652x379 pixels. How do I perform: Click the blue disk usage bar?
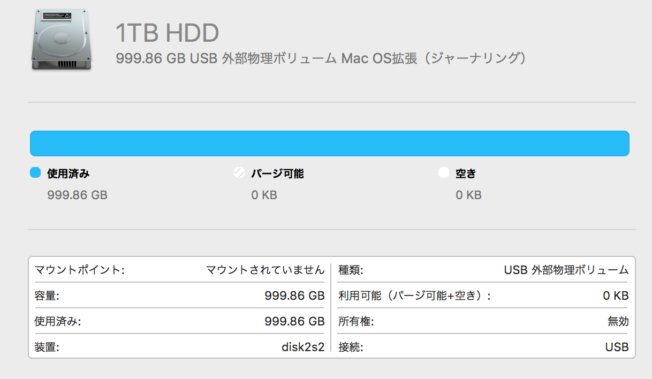pos(329,143)
